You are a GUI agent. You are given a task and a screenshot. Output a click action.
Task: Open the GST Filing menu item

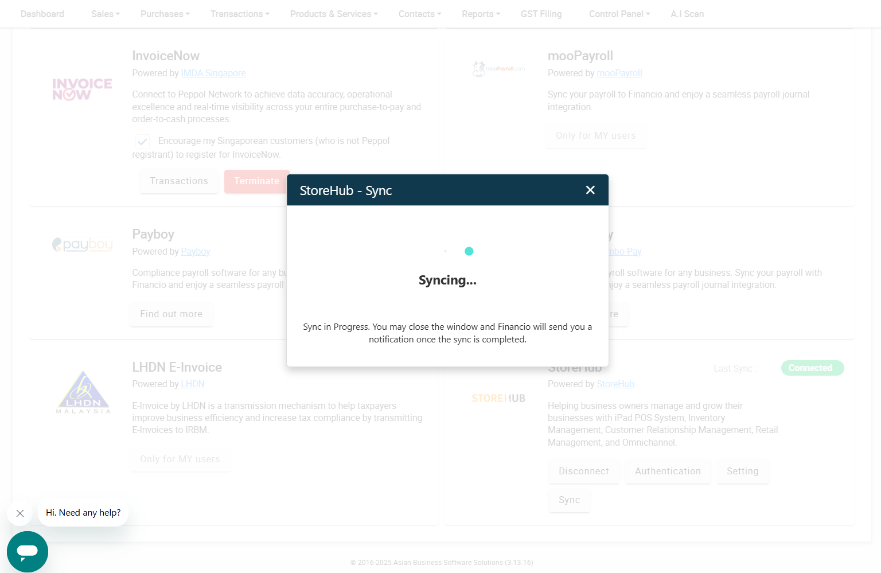click(x=541, y=14)
